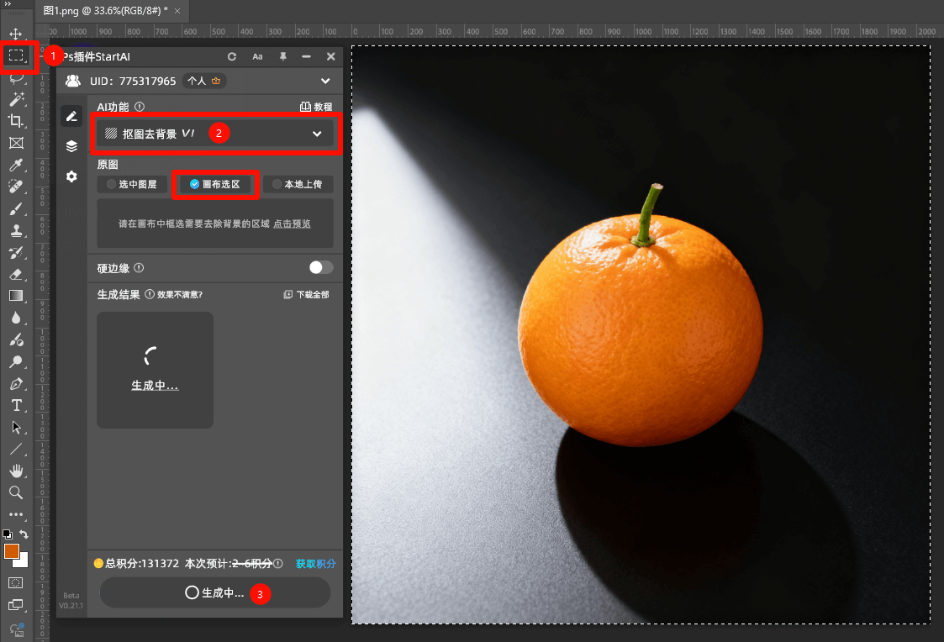Click the orange foreground color swatch
Image resolution: width=944 pixels, height=642 pixels.
click(11, 551)
